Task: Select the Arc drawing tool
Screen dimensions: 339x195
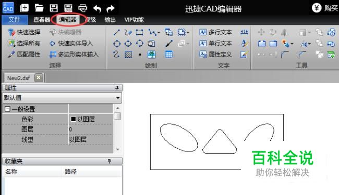Action: click(139, 43)
